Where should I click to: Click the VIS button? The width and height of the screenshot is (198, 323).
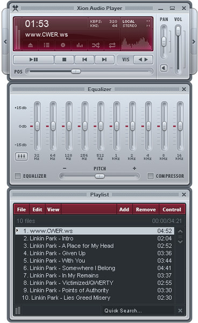125,60
